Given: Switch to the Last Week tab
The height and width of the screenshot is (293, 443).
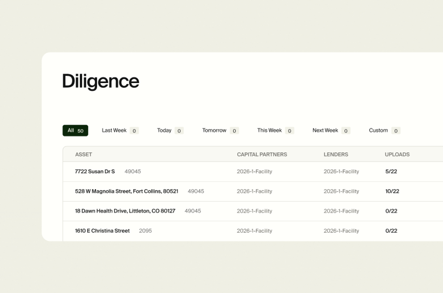Looking at the screenshot, I should [x=120, y=131].
